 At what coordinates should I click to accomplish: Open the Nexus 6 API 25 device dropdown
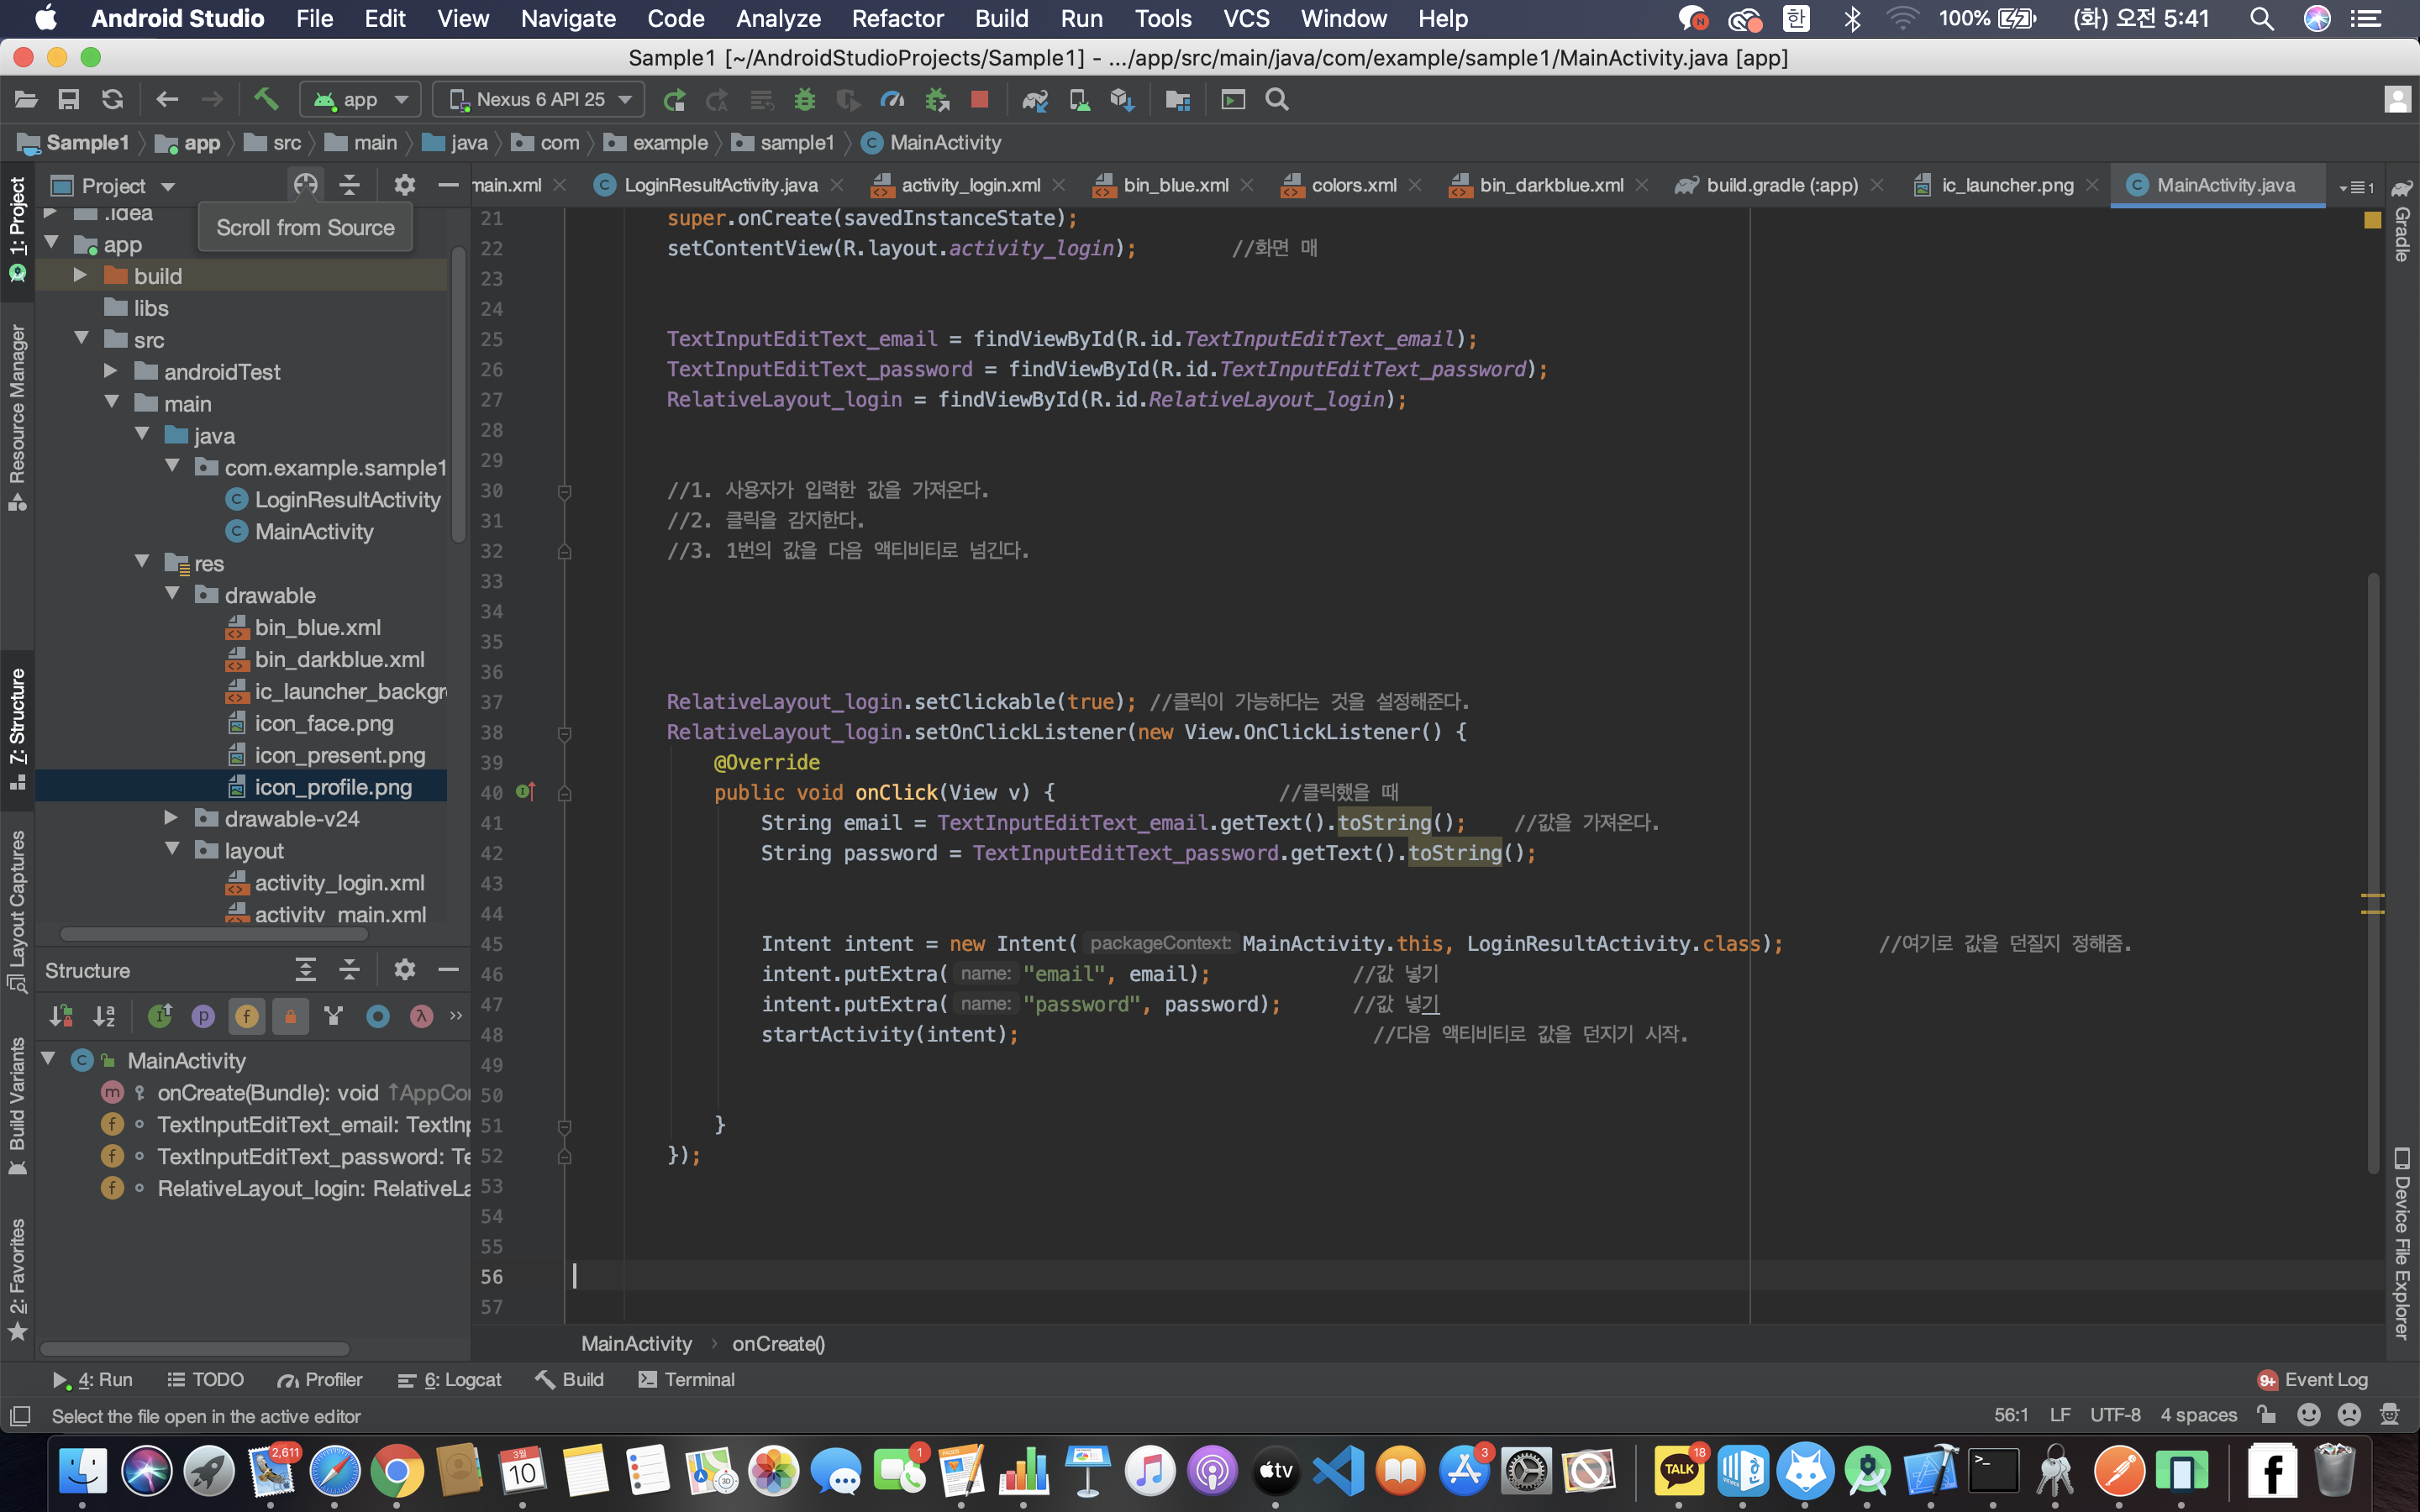(540, 99)
